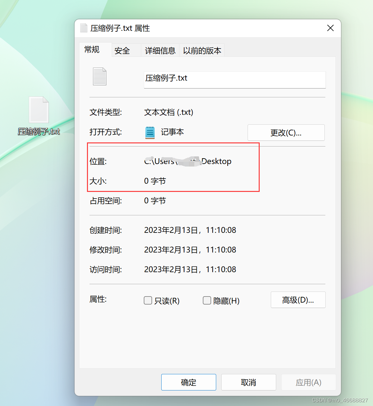Switch to the 详细信息 tab

pyautogui.click(x=160, y=51)
